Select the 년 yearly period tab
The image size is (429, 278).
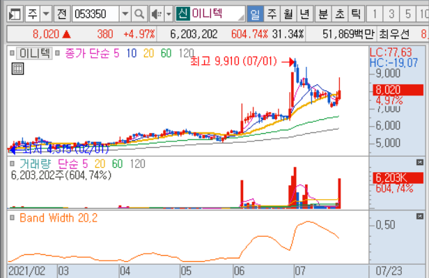pyautogui.click(x=304, y=14)
